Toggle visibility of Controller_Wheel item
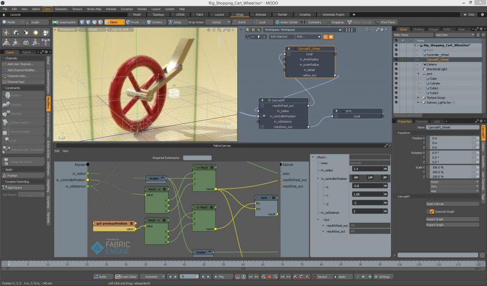The height and width of the screenshot is (286, 487). click(x=396, y=55)
